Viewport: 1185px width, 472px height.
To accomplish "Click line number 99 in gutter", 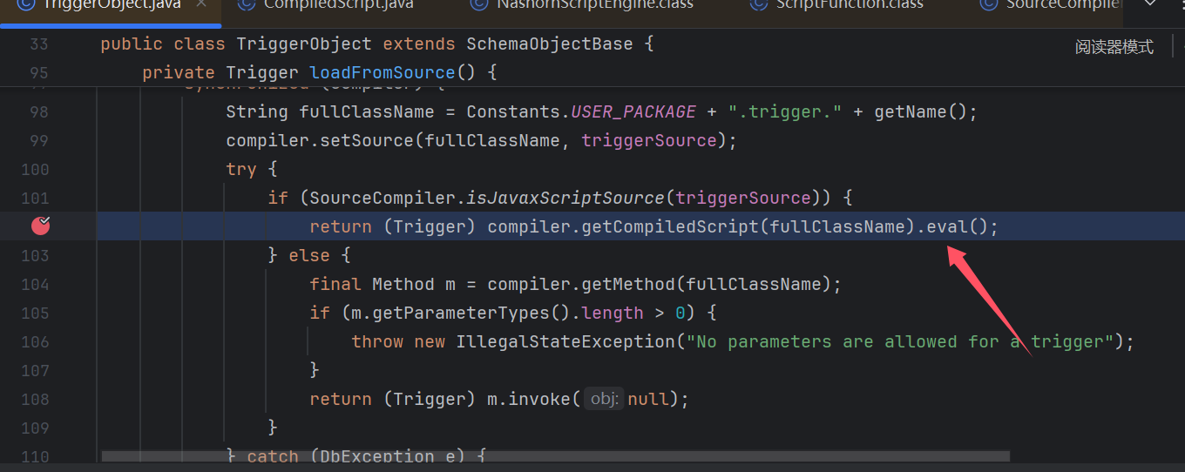I will 38,140.
